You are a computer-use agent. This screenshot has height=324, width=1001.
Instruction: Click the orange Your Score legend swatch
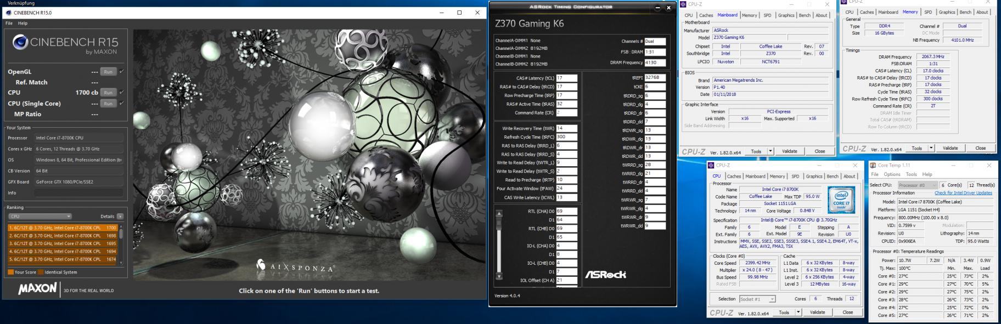click(x=10, y=272)
